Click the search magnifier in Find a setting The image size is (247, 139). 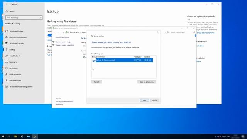coord(41,17)
